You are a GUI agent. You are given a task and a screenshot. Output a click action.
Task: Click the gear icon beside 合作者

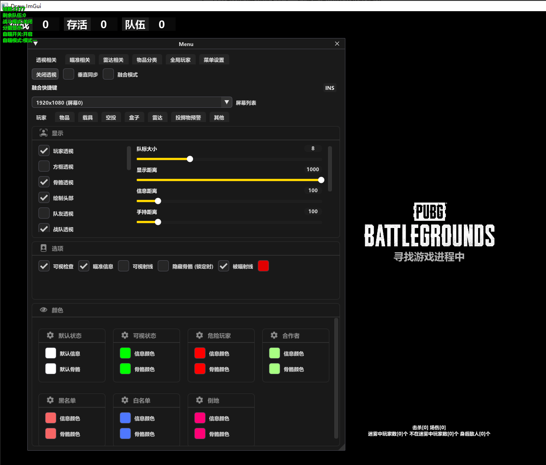coord(274,335)
